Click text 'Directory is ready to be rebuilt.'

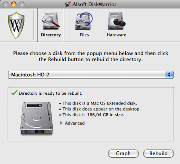50,93
